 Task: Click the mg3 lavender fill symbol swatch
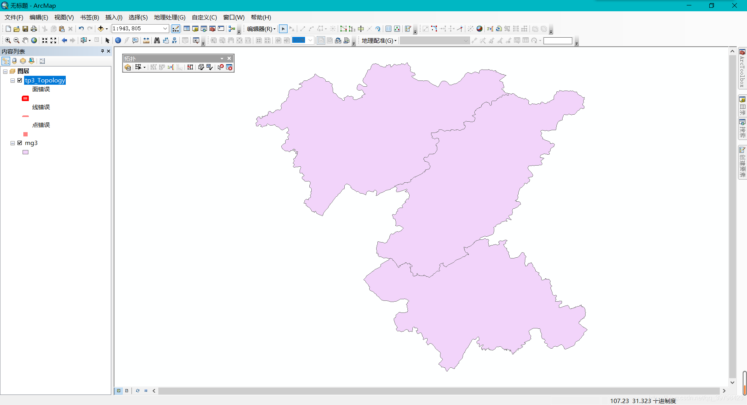[25, 152]
